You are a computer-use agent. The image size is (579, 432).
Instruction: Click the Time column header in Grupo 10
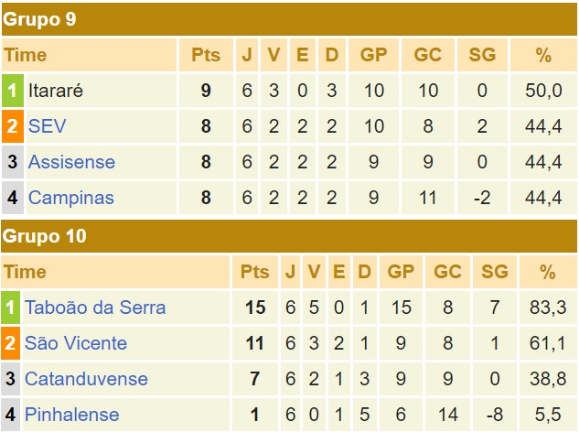25,272
